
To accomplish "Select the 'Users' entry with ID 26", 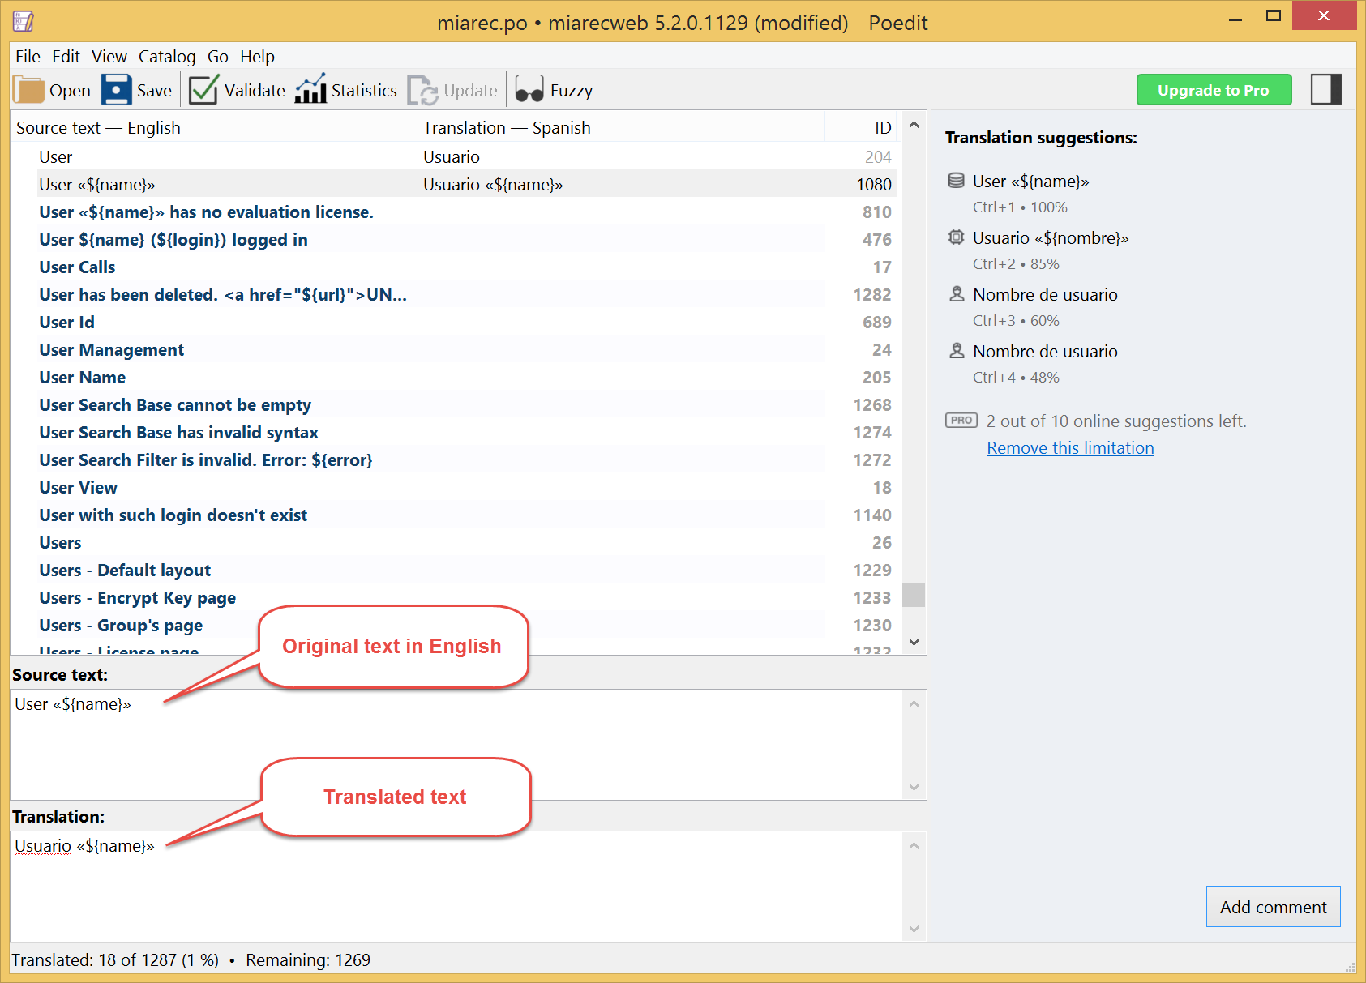I will (x=454, y=542).
